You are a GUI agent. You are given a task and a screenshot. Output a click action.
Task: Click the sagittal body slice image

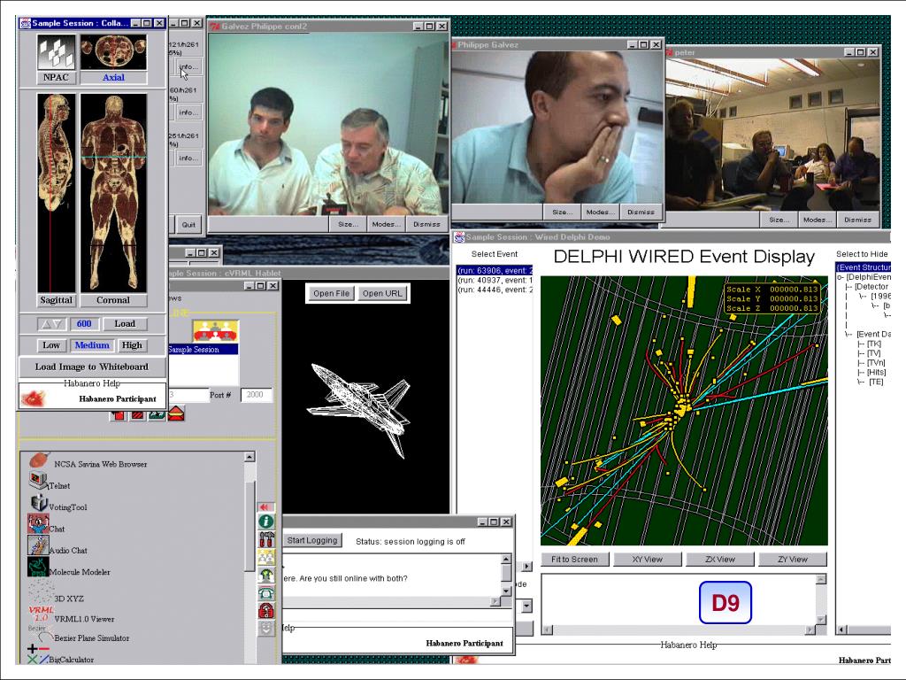56,192
